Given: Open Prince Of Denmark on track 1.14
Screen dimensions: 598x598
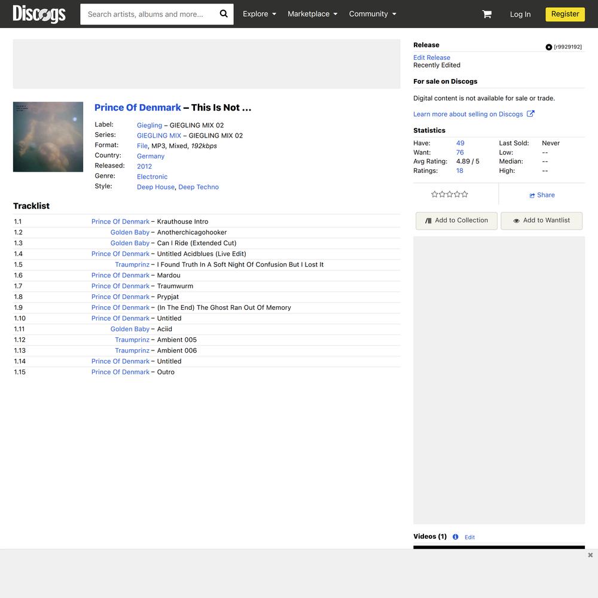Looking at the screenshot, I should pyautogui.click(x=121, y=361).
